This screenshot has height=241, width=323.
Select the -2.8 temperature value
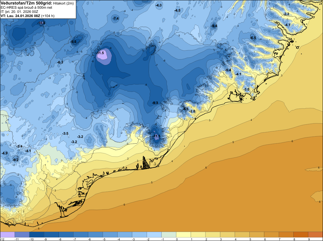[x=192, y=111]
